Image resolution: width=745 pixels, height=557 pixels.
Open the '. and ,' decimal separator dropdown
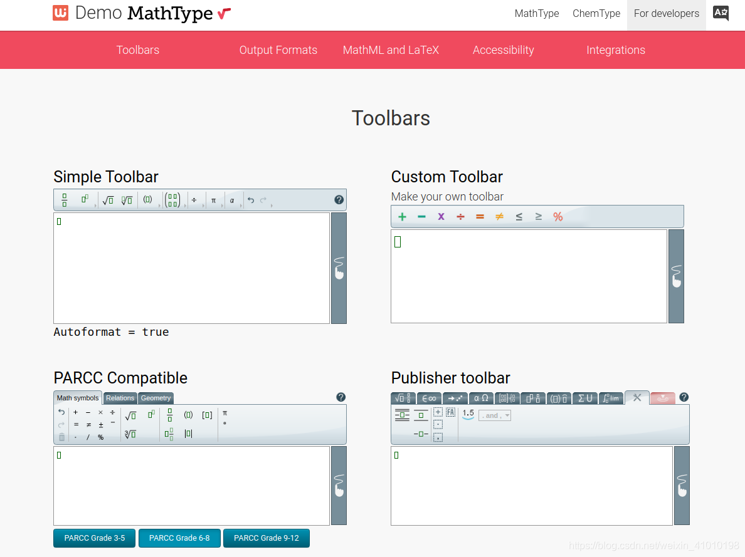coord(495,415)
